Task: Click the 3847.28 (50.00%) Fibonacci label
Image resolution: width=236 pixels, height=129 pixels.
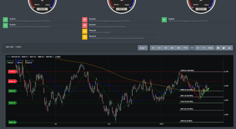Action: [x=187, y=96]
